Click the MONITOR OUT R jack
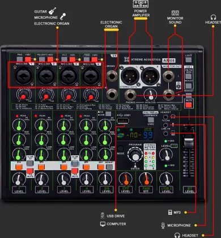Viewport: 221px width, 238px height. [x=169, y=95]
